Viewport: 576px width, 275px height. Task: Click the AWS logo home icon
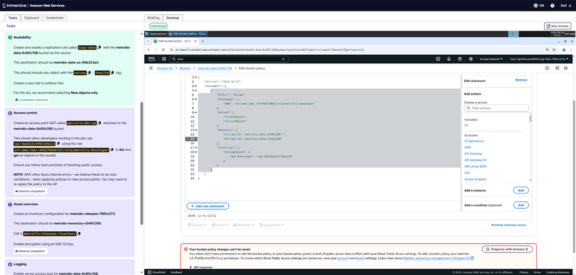(x=151, y=59)
